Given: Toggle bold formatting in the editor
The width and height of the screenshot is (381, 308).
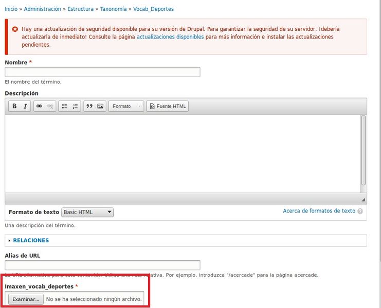Looking at the screenshot, I should point(14,106).
